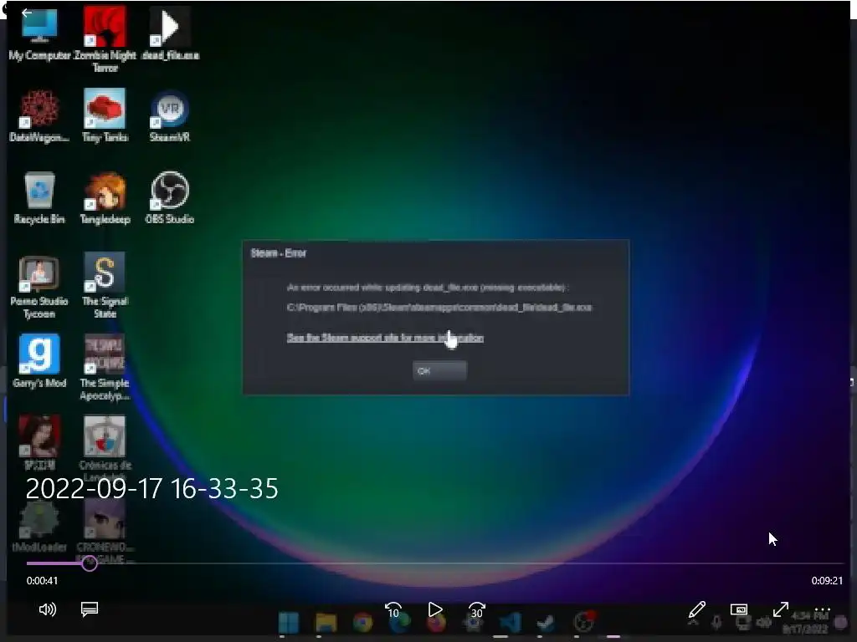Select the Recycle Bin icon
This screenshot has height=642, width=857.
(x=39, y=197)
